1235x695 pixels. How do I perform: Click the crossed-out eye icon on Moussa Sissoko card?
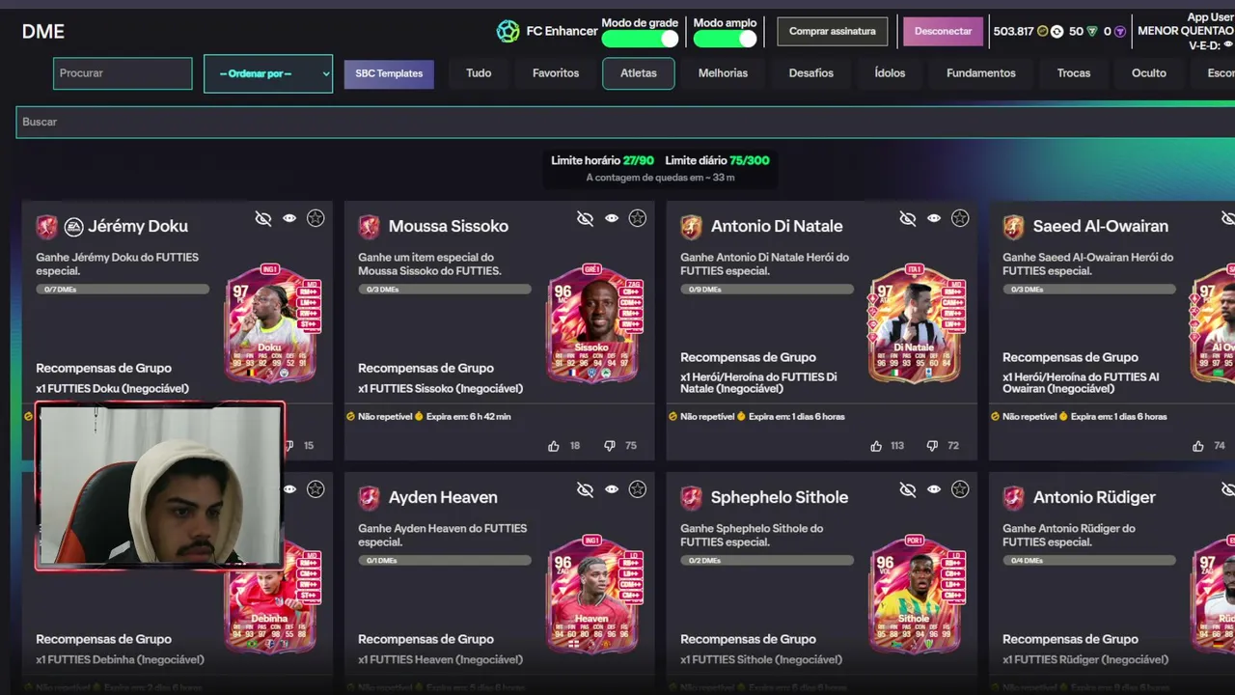586,219
